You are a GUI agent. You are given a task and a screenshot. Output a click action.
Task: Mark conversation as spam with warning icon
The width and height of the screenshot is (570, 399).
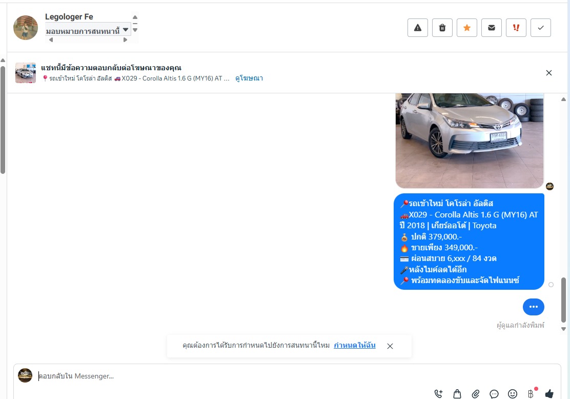point(418,28)
